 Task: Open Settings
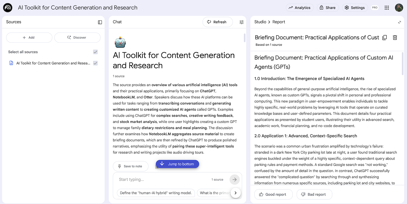tap(355, 8)
